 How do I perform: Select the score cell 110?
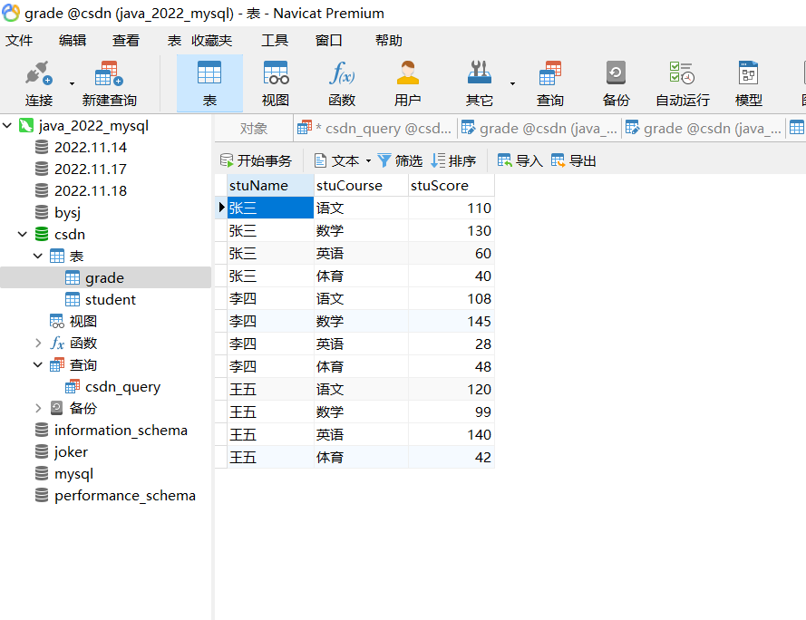pos(452,208)
